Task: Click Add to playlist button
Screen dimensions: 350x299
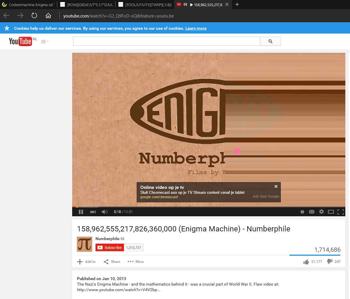Action: [86, 262]
